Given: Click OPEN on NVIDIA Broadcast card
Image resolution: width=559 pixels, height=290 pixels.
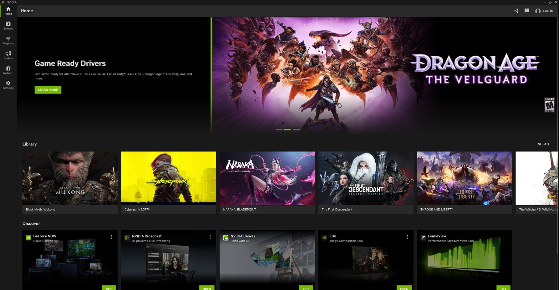Looking at the screenshot, I should tap(207, 288).
